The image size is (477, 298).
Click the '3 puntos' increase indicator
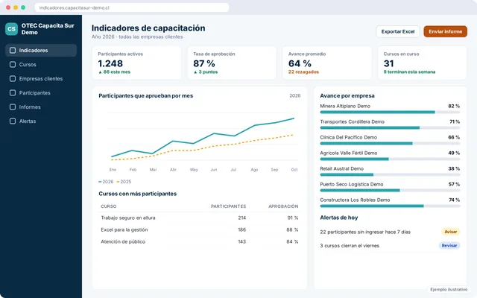point(206,72)
